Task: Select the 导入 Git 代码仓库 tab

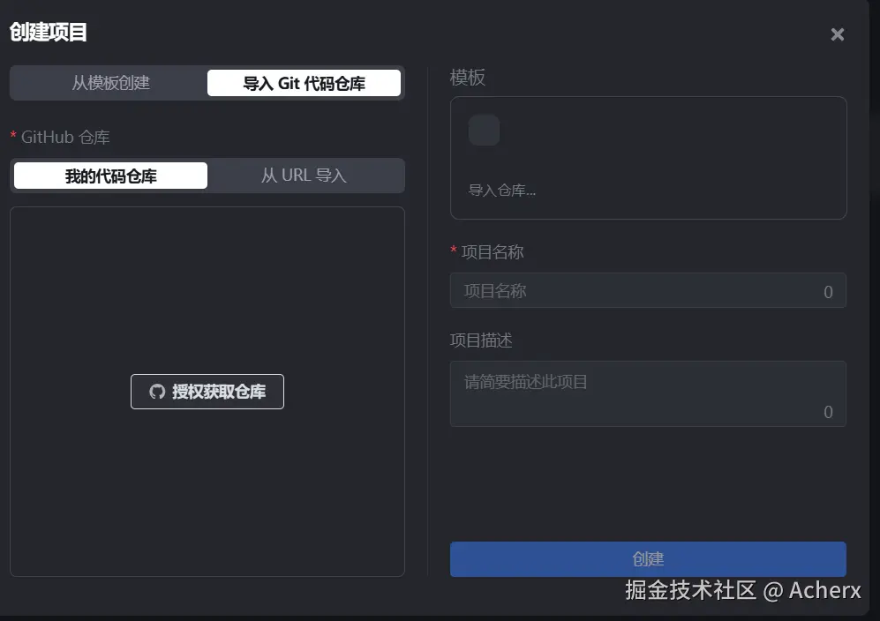Action: pyautogui.click(x=304, y=84)
